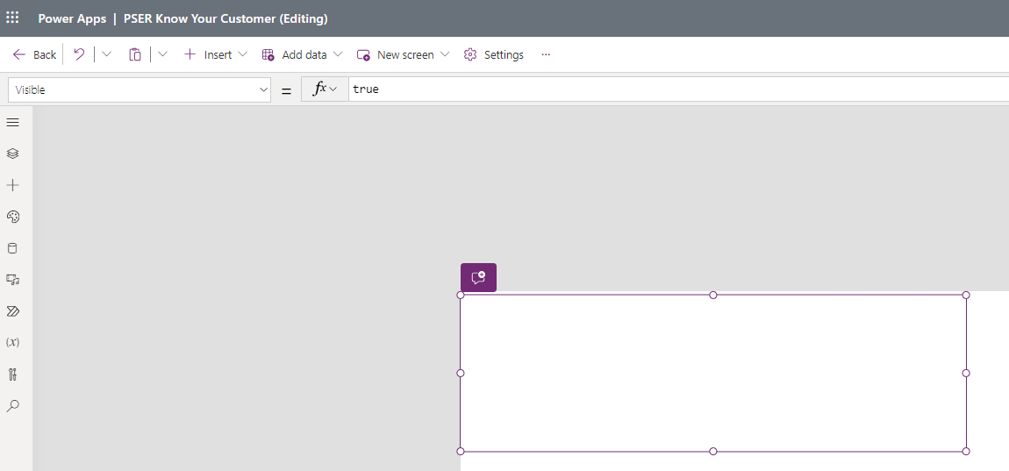Viewport: 1009px width, 471px height.
Task: Open the Add data menu
Action: tap(303, 54)
